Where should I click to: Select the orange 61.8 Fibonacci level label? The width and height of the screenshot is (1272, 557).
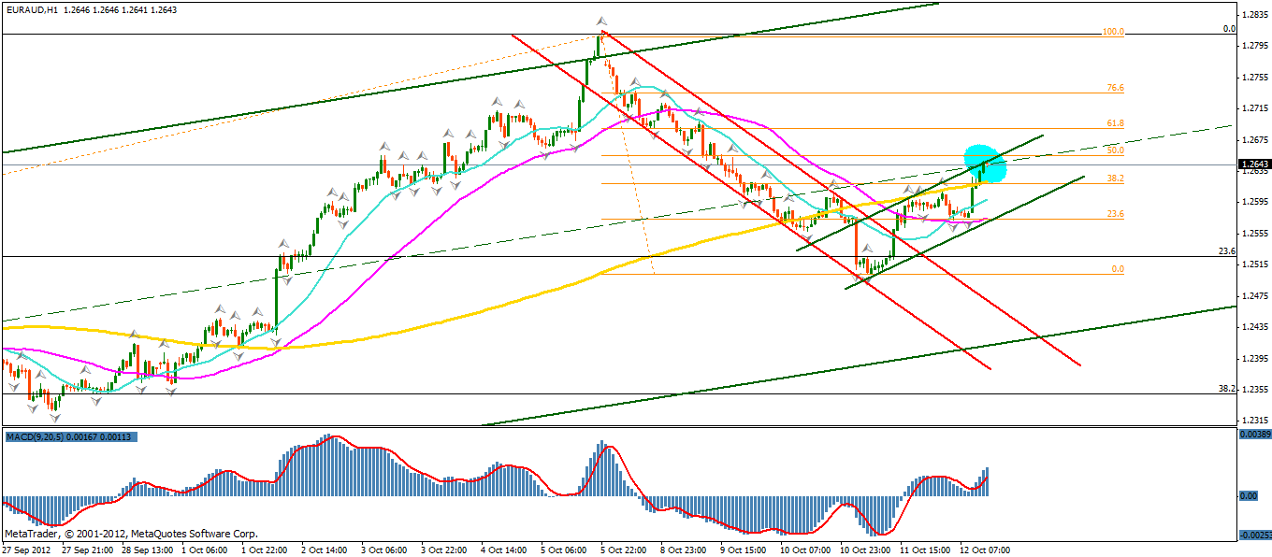pyautogui.click(x=1115, y=123)
